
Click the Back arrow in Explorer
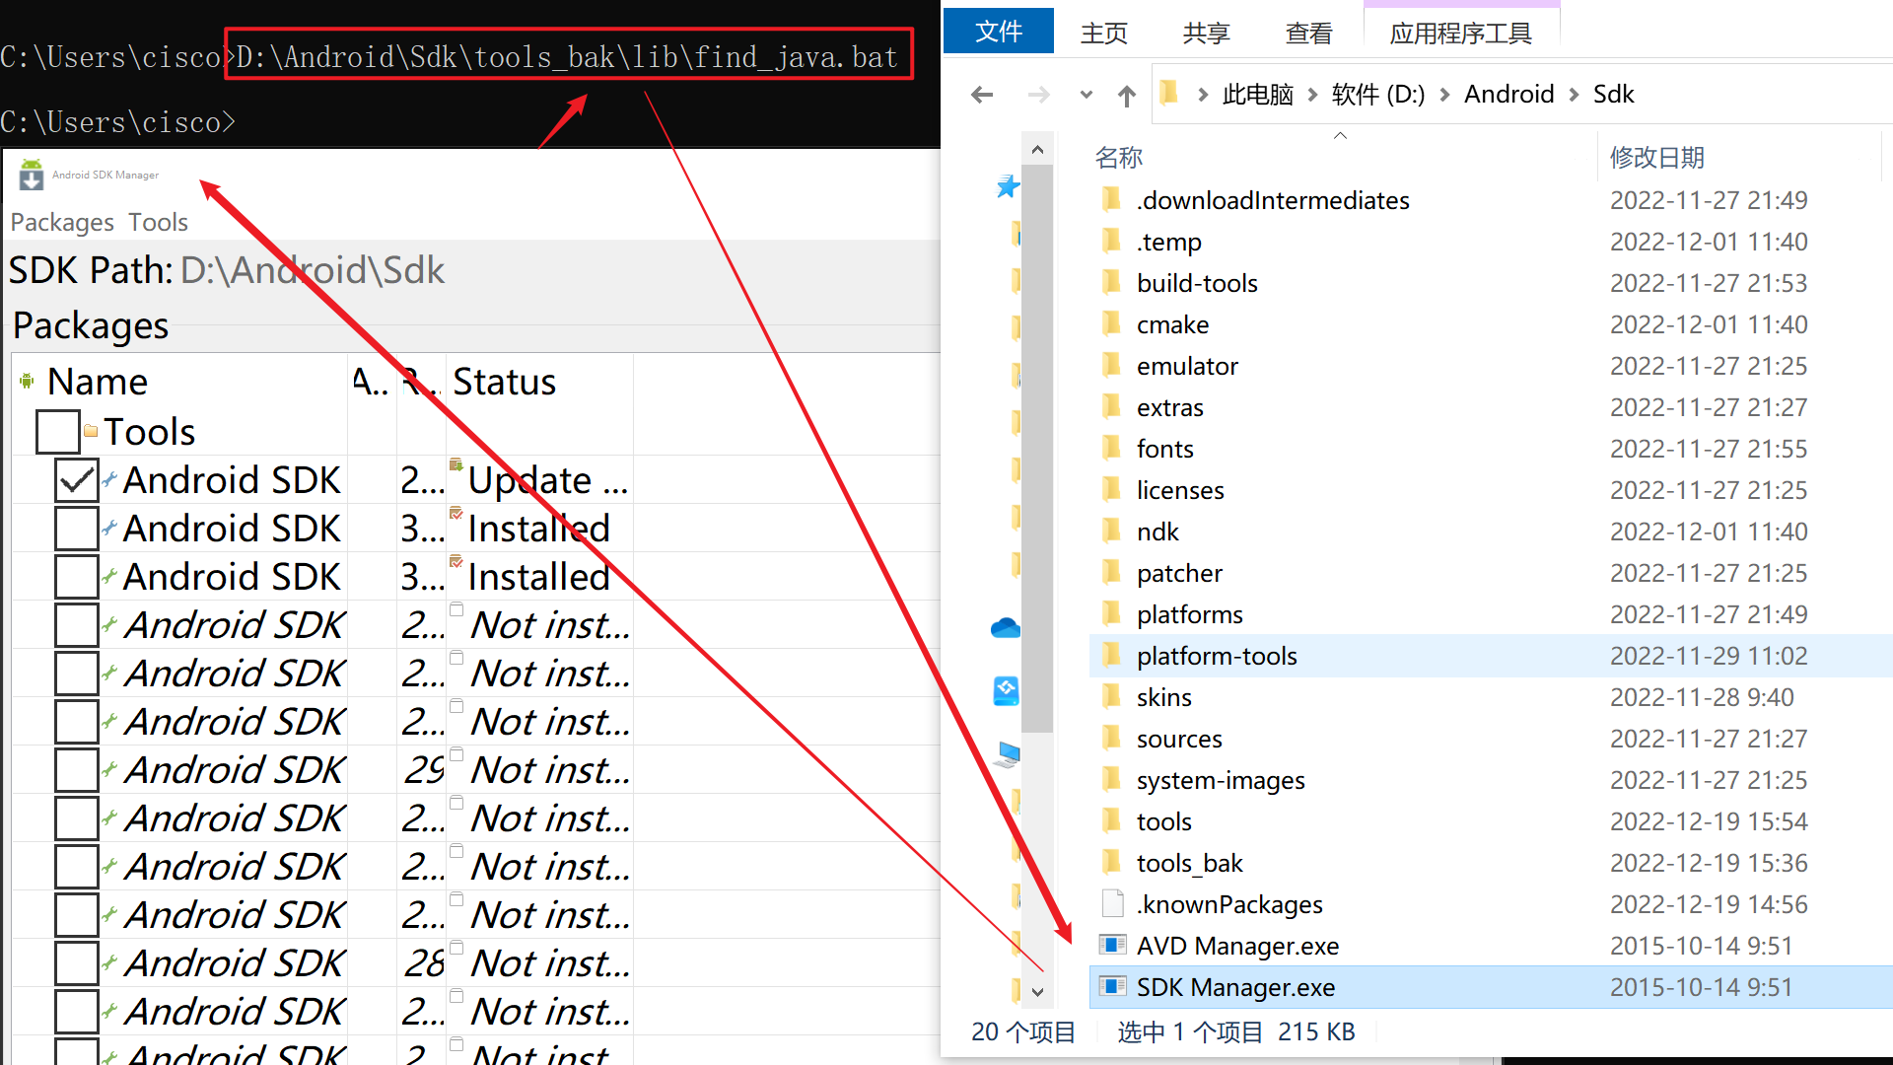[981, 95]
